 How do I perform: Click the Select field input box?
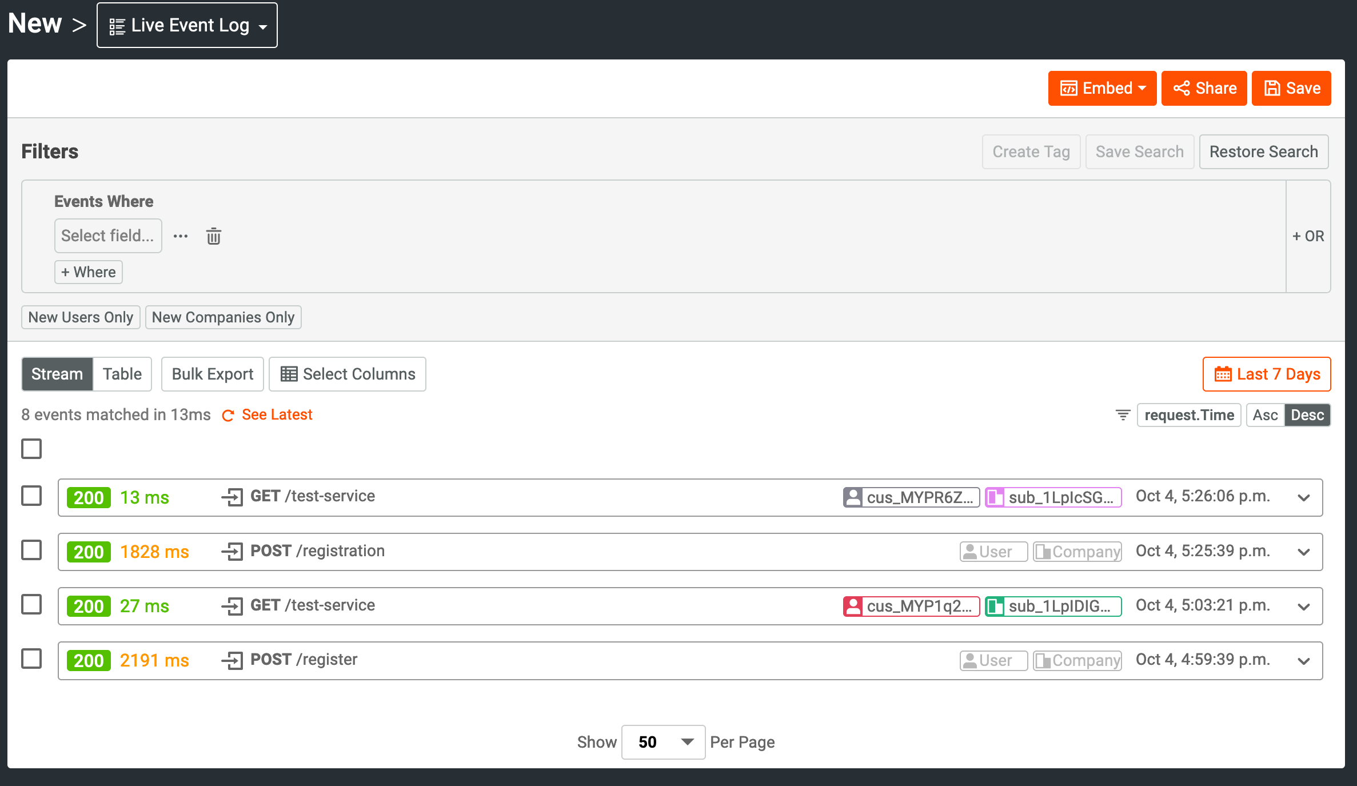click(x=108, y=236)
